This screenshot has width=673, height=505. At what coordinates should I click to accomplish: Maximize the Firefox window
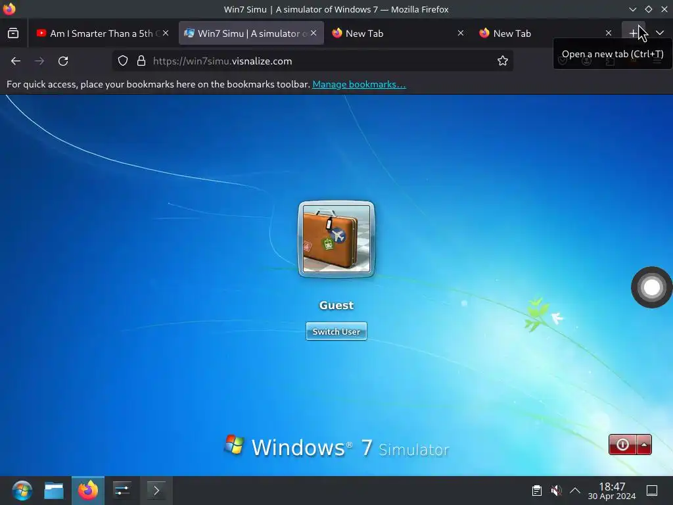649,9
